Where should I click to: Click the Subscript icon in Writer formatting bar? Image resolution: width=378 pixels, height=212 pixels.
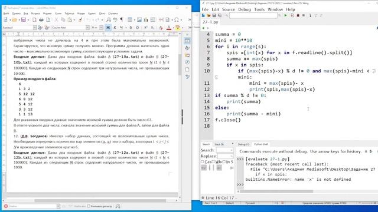tap(152, 28)
